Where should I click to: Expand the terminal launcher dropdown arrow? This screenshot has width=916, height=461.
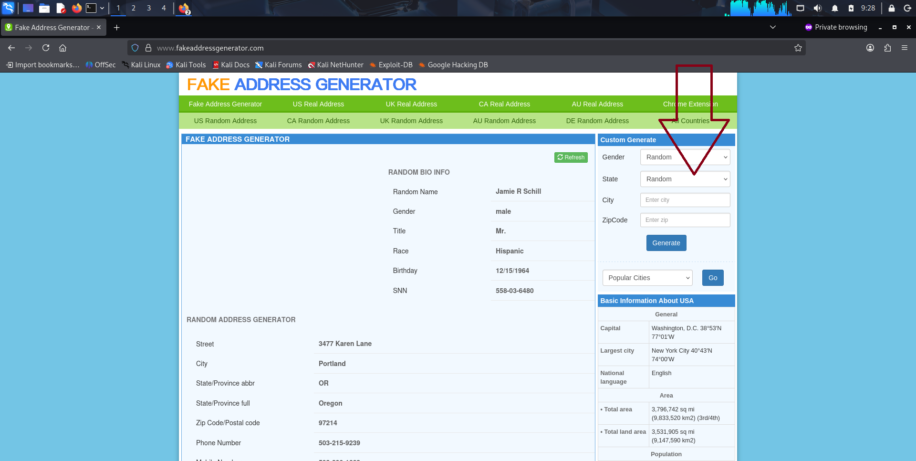point(102,8)
